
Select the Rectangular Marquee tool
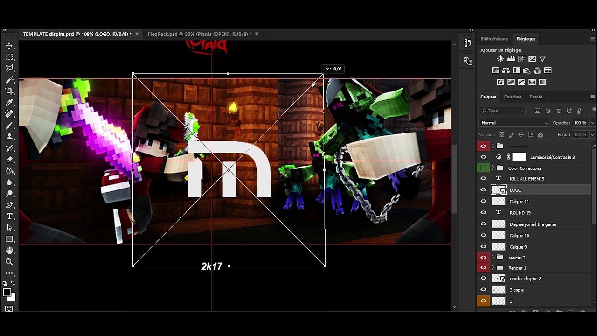click(9, 57)
